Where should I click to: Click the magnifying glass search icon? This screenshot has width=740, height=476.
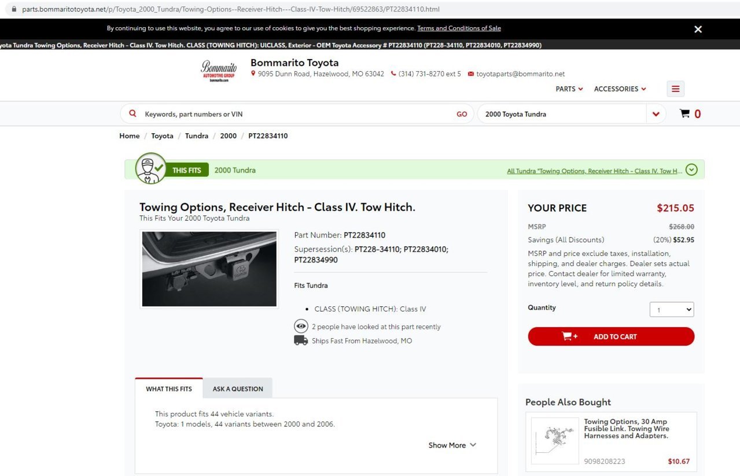point(133,113)
